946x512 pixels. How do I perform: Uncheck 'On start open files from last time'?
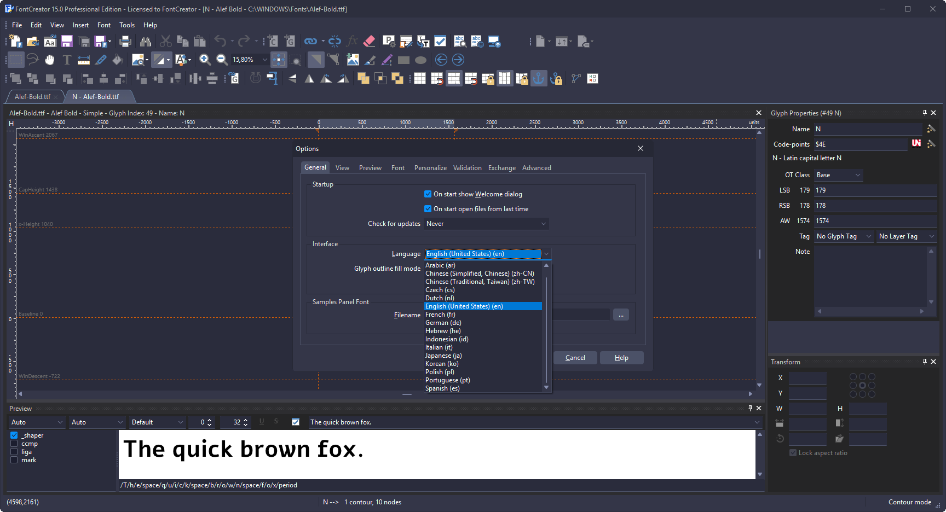(428, 209)
